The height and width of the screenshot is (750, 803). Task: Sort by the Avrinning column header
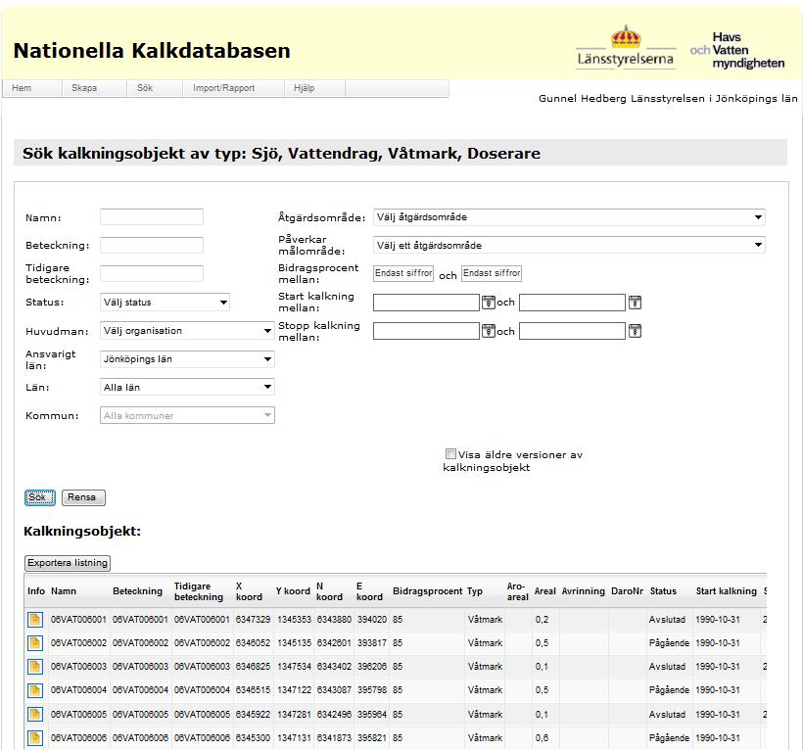[584, 591]
